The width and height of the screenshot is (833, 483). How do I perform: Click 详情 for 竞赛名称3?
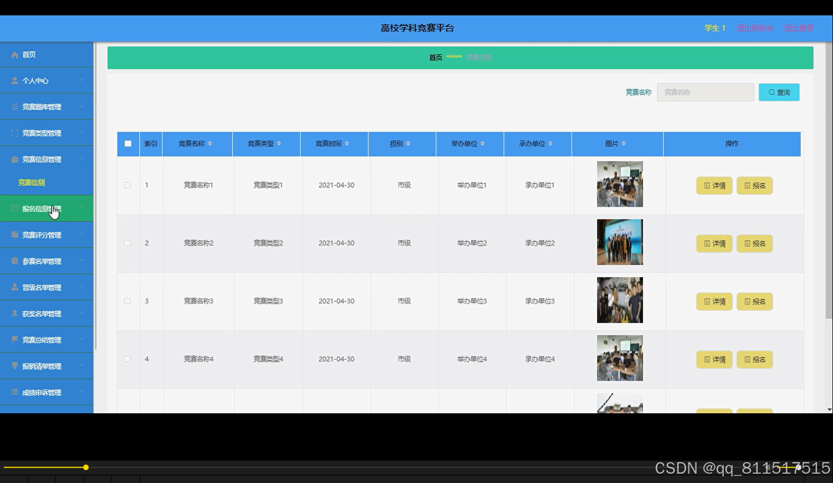click(714, 301)
